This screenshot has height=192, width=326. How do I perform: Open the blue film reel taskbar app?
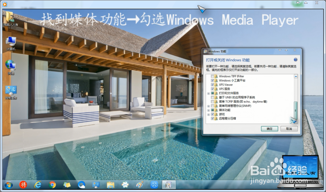pos(154,185)
